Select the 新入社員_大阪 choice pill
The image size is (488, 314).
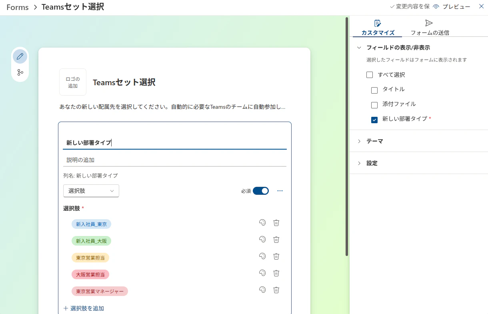[92, 241]
